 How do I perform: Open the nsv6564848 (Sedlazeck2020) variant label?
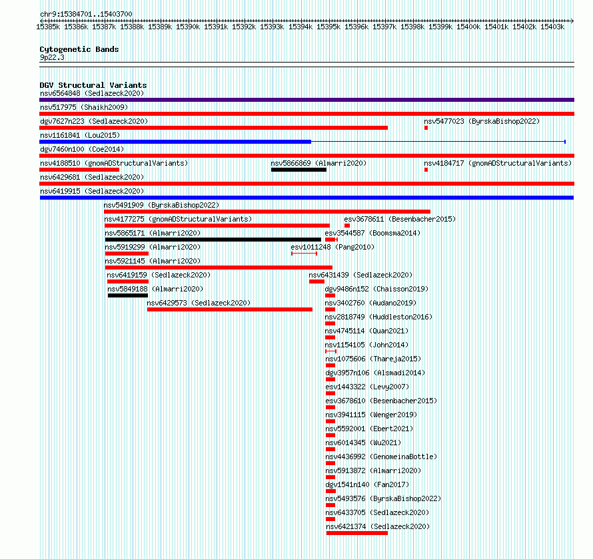(92, 93)
